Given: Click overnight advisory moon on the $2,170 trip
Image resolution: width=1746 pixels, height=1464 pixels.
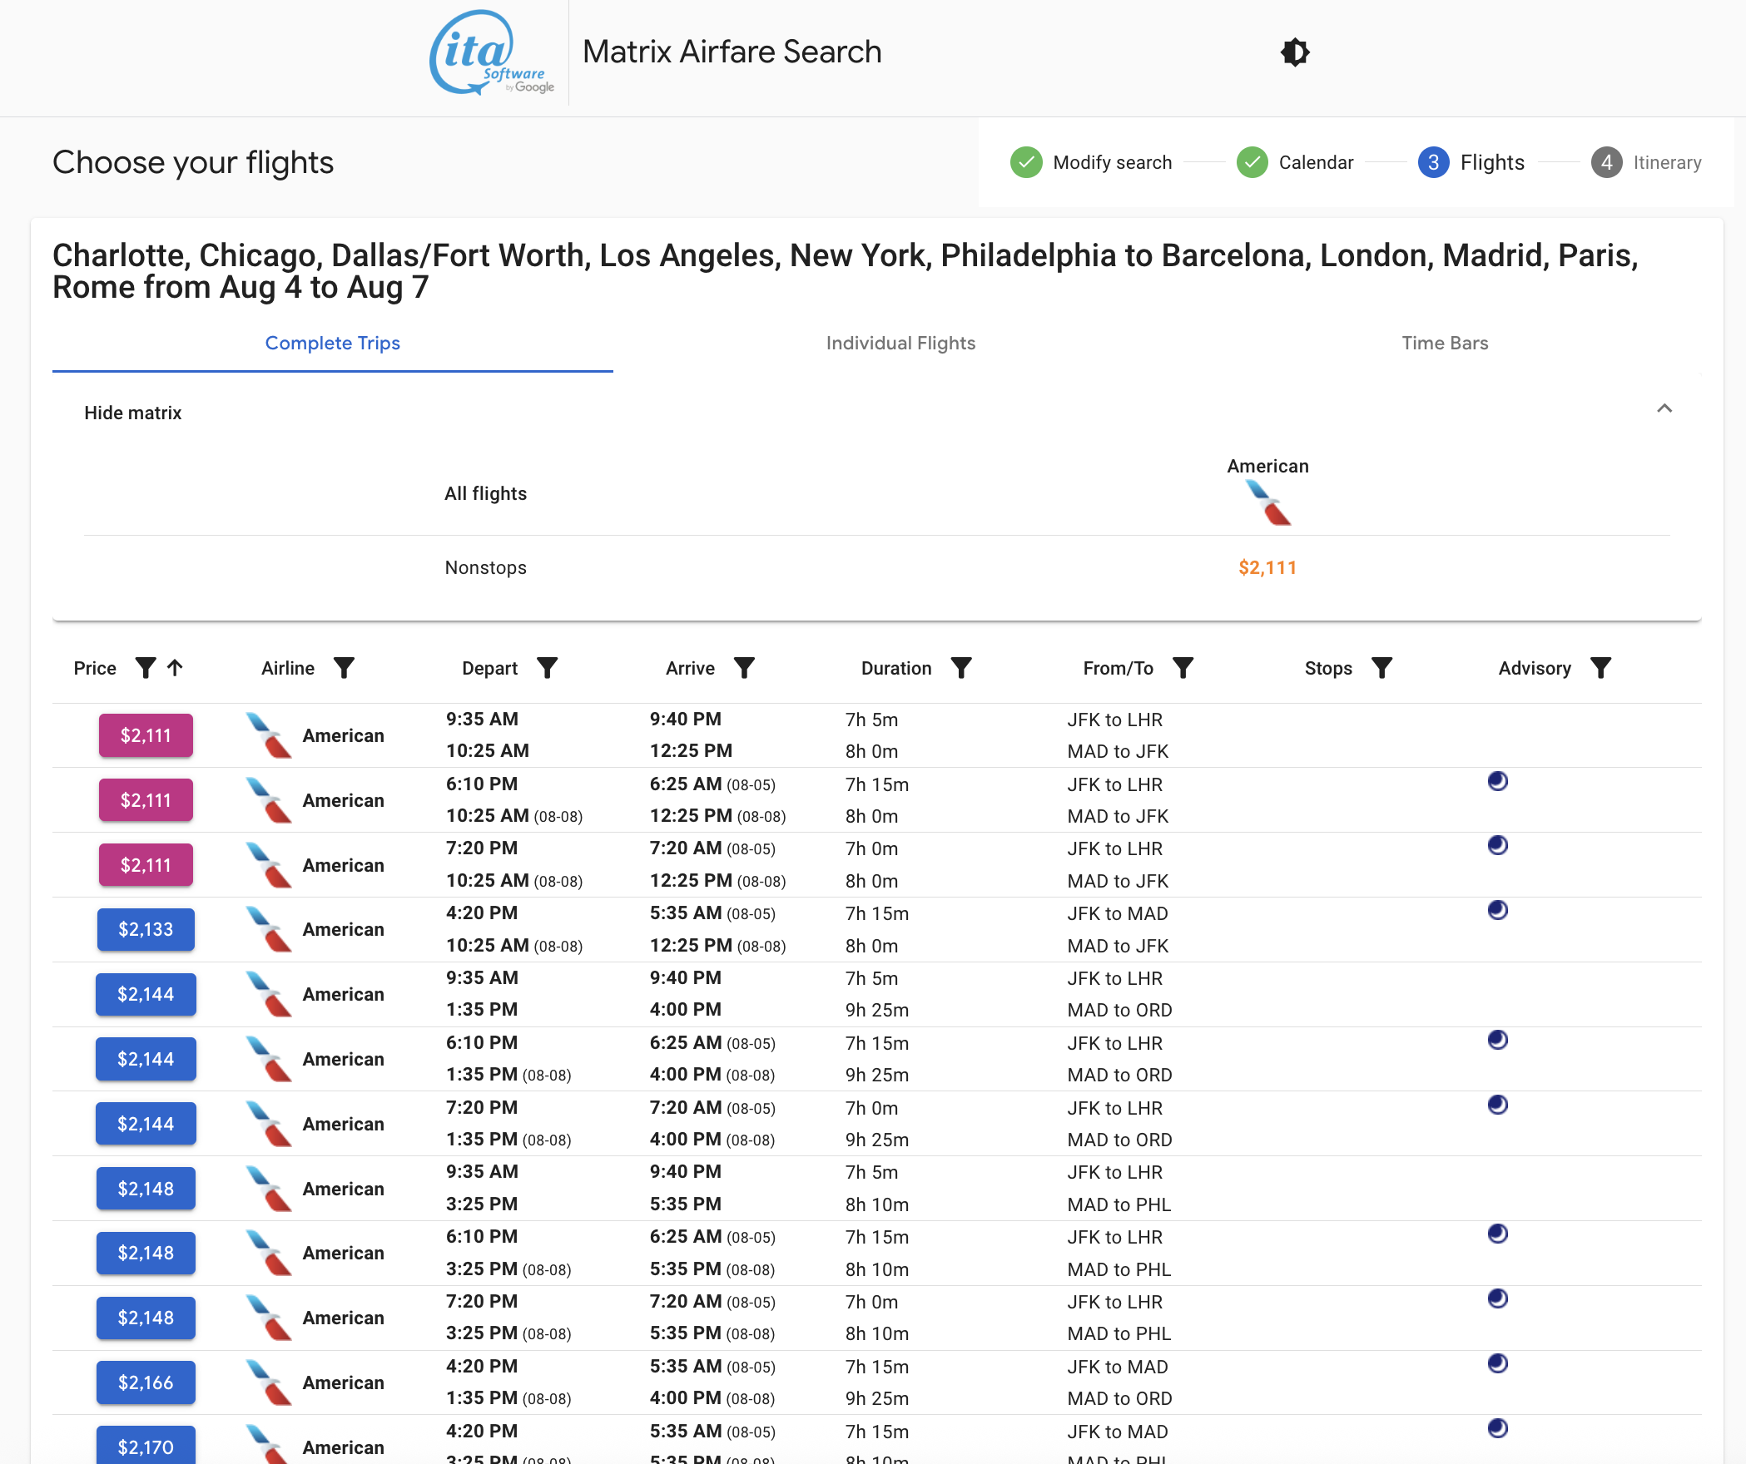Looking at the screenshot, I should click(1498, 1428).
